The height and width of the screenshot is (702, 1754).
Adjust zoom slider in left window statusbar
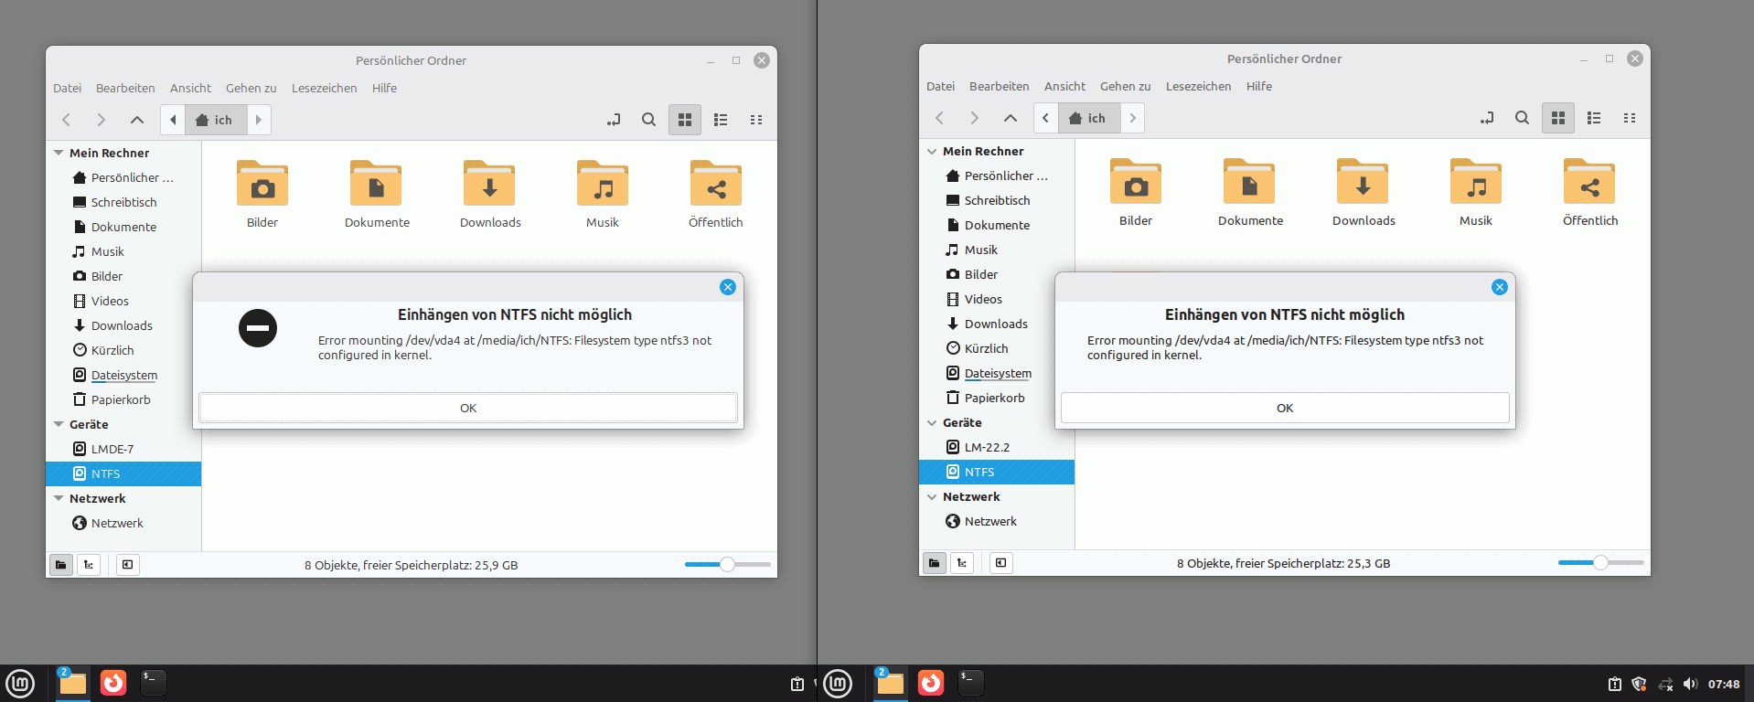[x=728, y=565]
